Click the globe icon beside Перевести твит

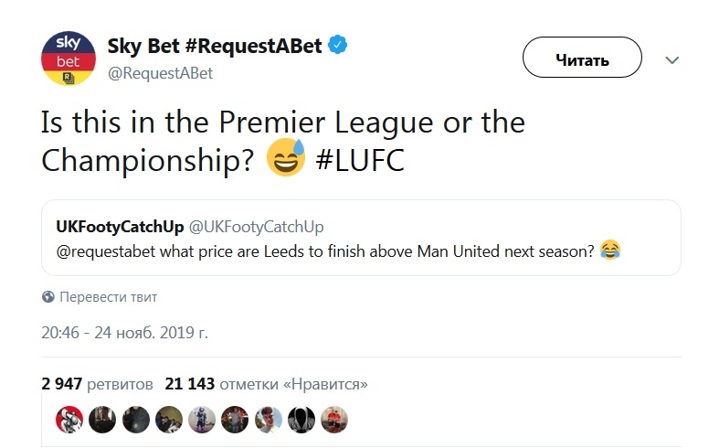coord(48,297)
